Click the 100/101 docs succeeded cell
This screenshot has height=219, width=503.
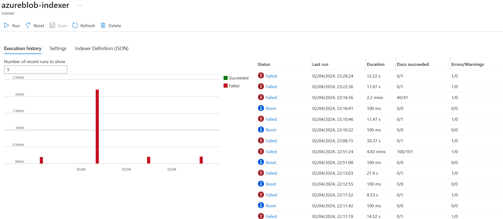[405, 152]
